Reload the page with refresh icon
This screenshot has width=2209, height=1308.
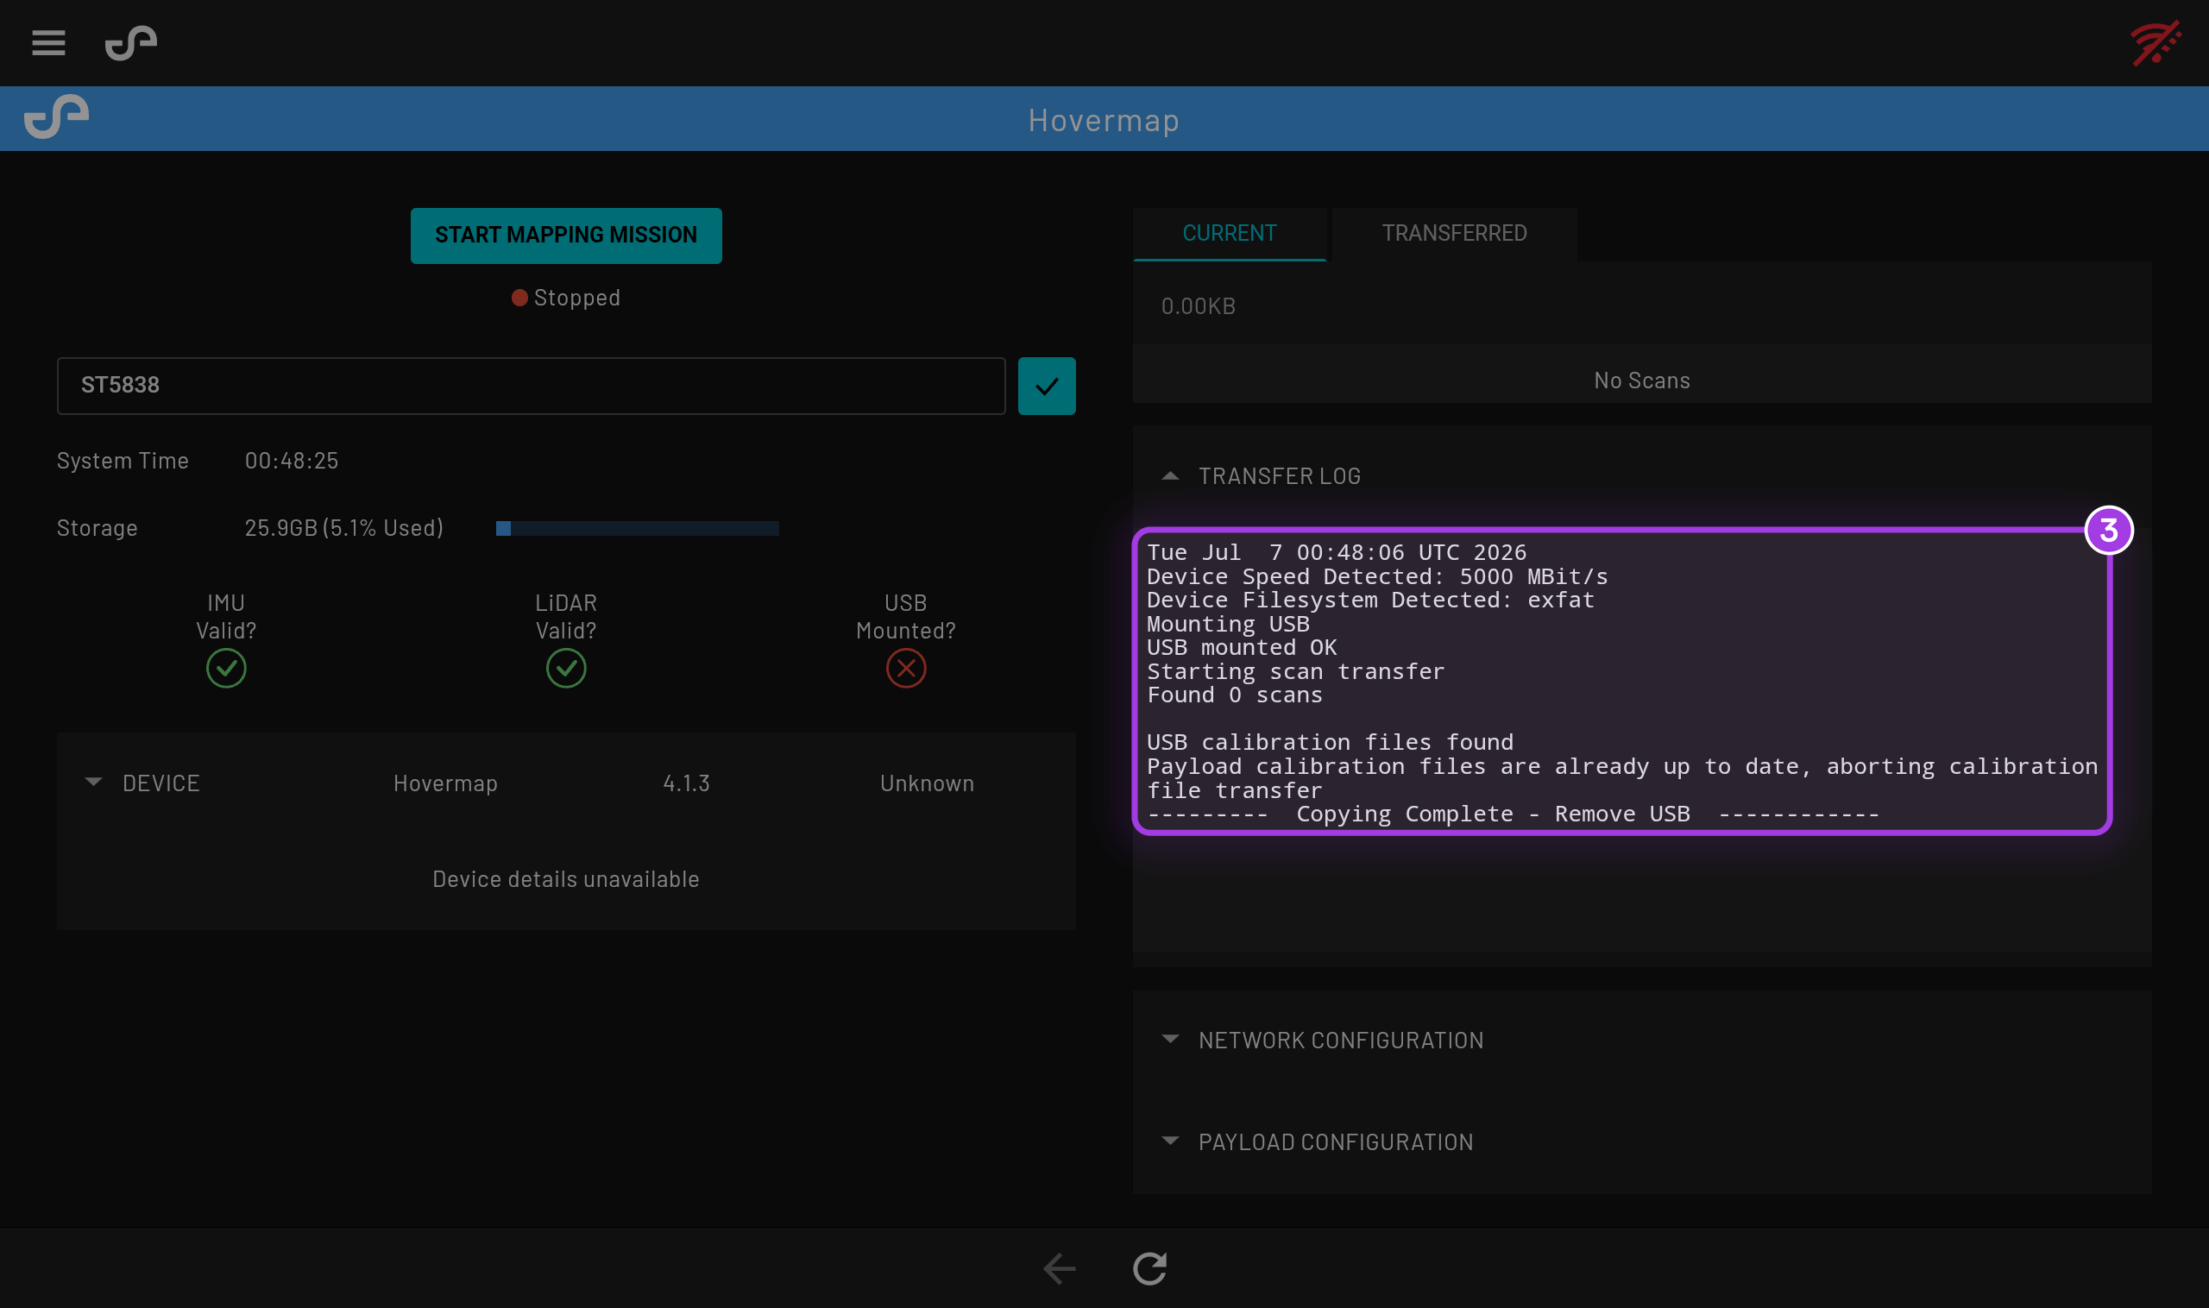coord(1149,1269)
